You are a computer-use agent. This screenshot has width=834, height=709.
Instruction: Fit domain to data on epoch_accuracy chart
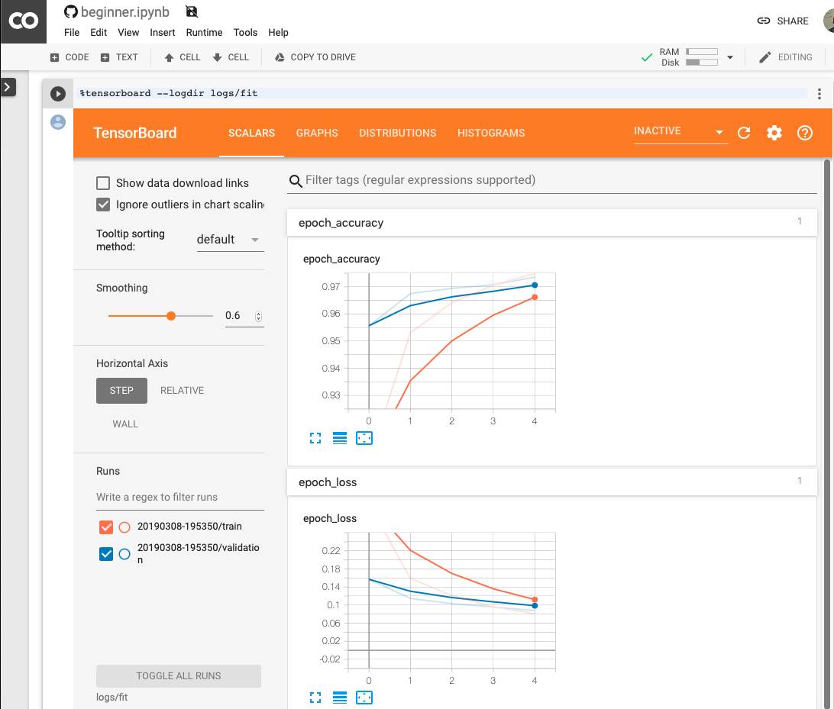pyautogui.click(x=364, y=438)
